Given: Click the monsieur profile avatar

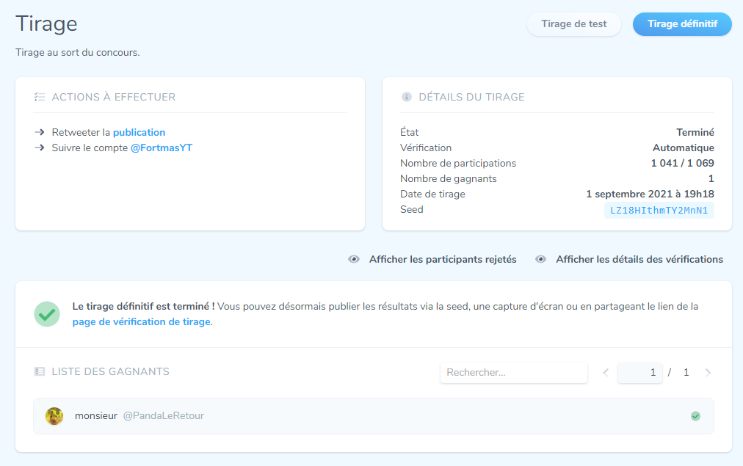Looking at the screenshot, I should 54,416.
